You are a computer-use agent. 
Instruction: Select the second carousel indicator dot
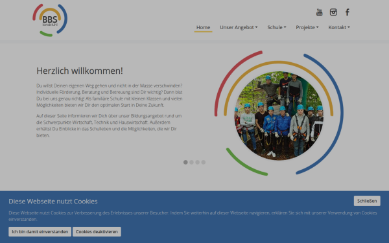[191, 162]
